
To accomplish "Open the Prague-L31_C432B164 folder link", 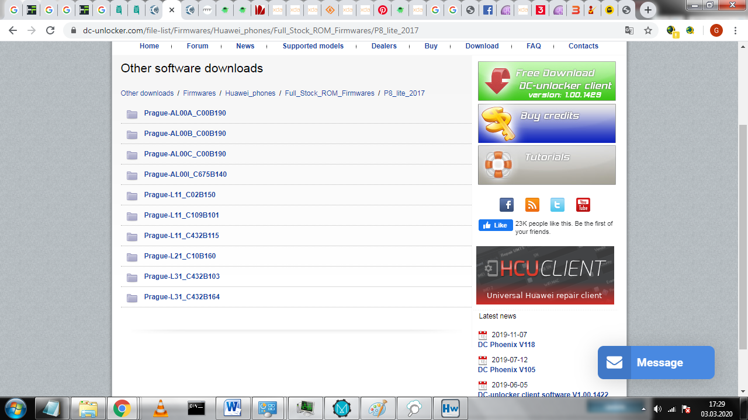I will point(182,297).
